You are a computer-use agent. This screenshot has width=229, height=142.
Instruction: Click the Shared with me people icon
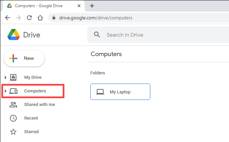(x=13, y=105)
